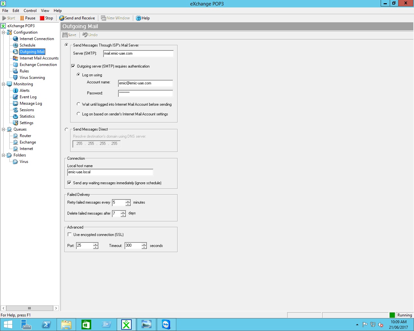
Task: Select the Exchange Connection item
Action: click(38, 65)
